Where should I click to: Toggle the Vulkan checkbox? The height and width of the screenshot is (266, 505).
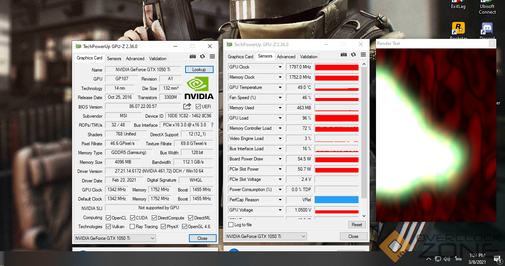tap(108, 227)
